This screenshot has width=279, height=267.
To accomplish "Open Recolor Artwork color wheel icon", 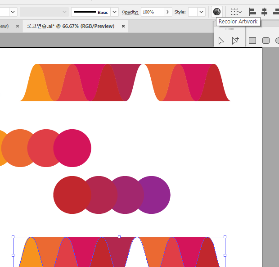I will [x=217, y=12].
